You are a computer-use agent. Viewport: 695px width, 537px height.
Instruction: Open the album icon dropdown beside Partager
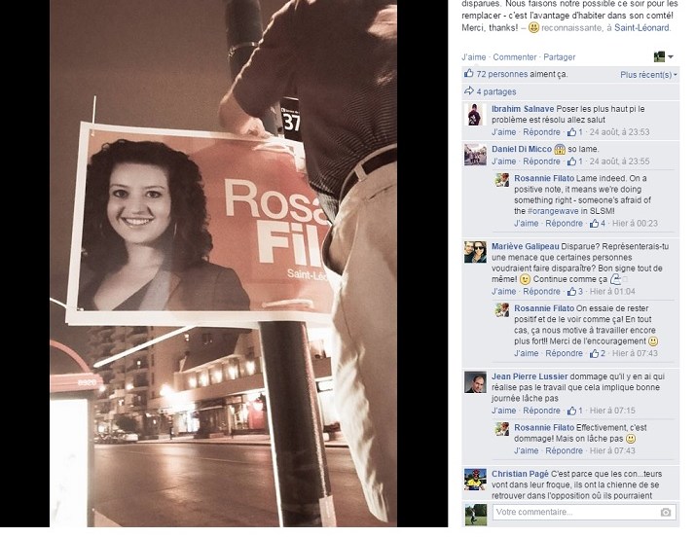click(664, 56)
